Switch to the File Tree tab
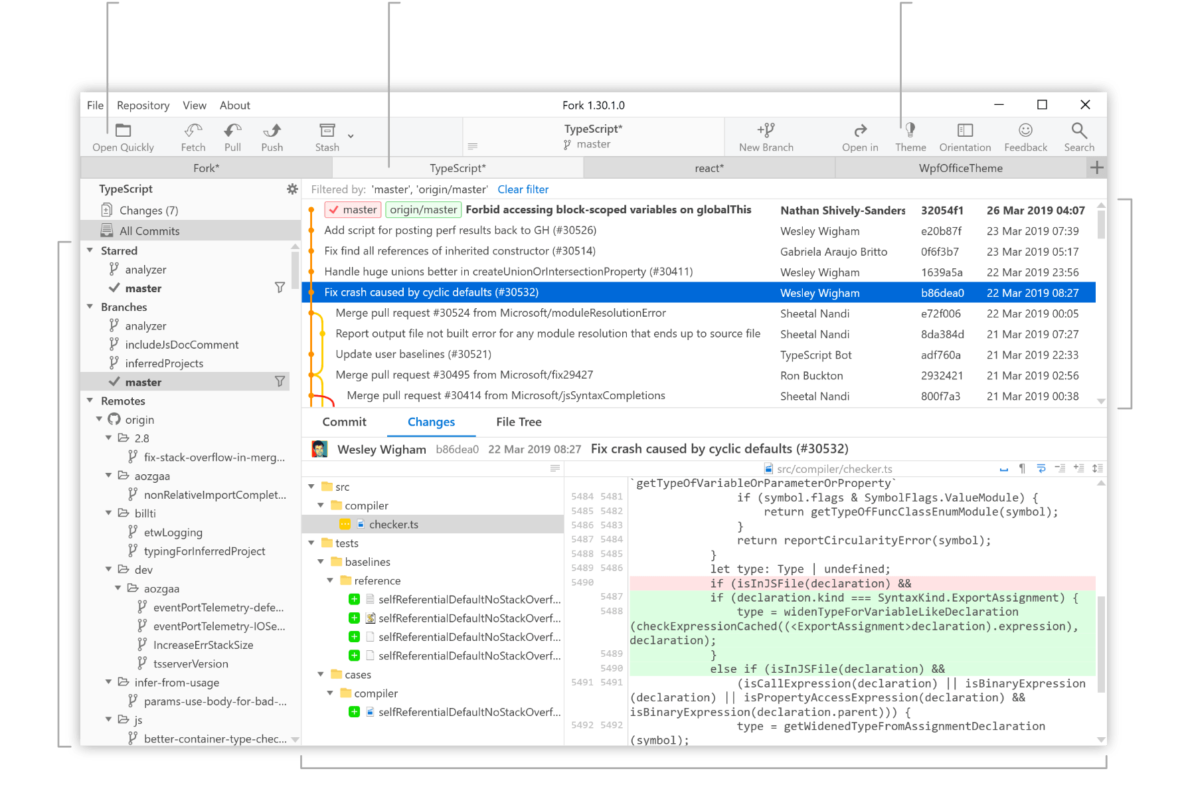 519,422
